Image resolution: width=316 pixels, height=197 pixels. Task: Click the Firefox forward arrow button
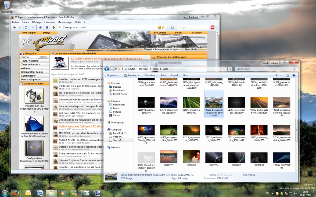20,27
